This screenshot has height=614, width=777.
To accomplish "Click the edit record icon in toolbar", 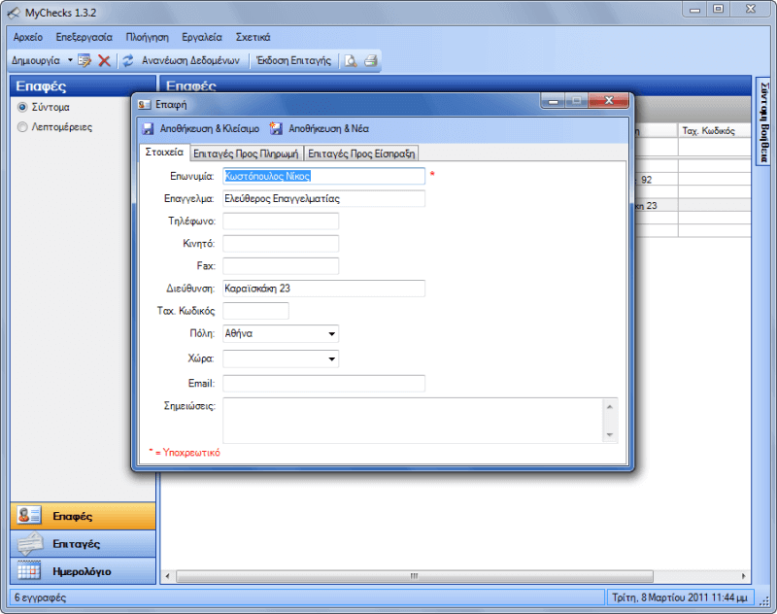I will click(x=84, y=60).
